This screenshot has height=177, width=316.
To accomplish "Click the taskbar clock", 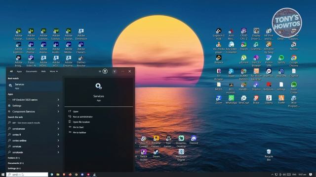I will tap(302, 175).
